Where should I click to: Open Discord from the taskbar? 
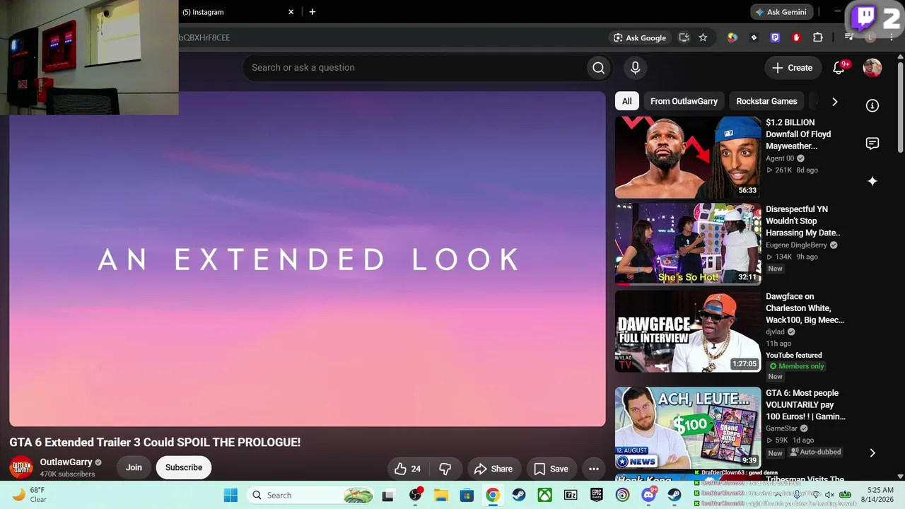648,495
